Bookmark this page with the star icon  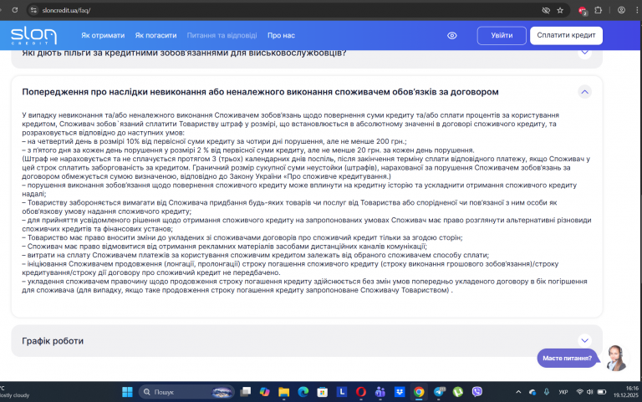tap(560, 10)
